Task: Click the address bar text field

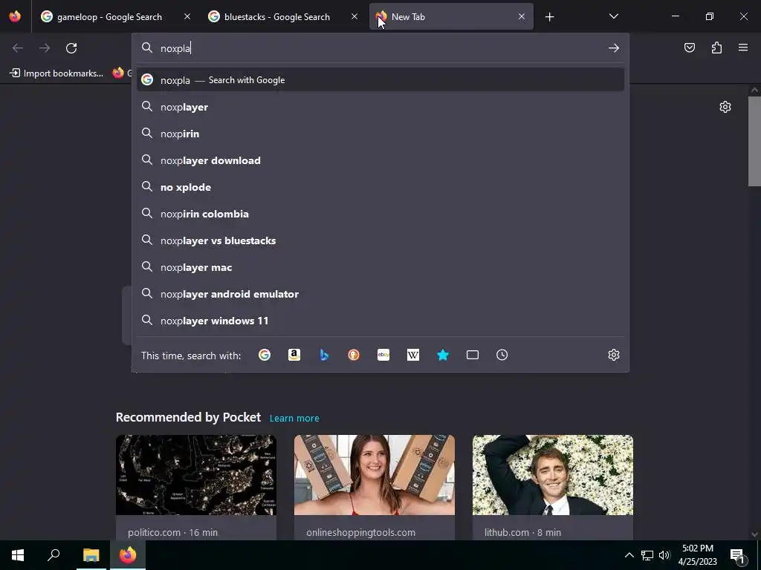Action: pos(381,48)
